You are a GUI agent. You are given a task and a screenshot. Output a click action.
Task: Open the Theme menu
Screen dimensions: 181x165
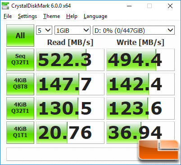(51, 16)
